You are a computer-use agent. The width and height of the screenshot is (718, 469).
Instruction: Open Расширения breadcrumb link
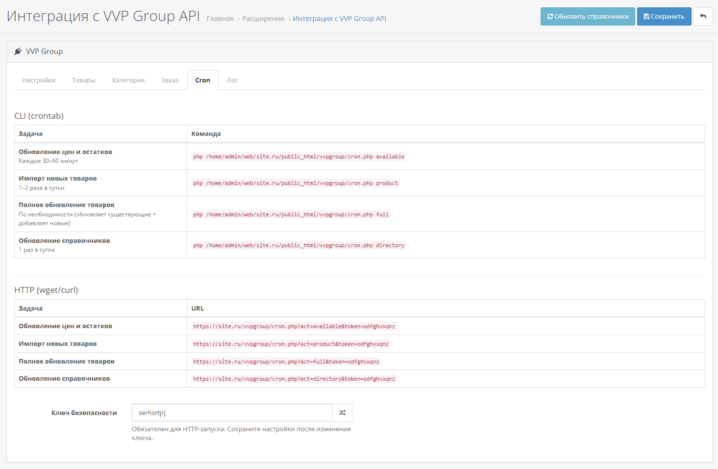(263, 19)
